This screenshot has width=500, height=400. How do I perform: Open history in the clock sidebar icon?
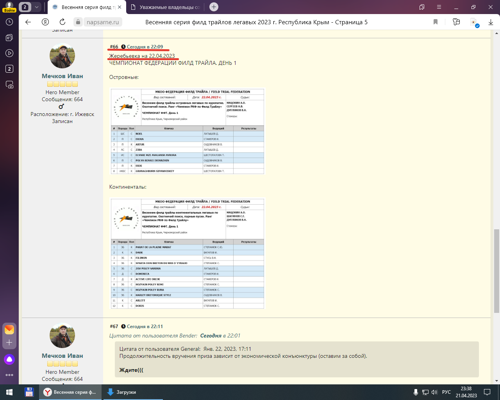coord(9,22)
